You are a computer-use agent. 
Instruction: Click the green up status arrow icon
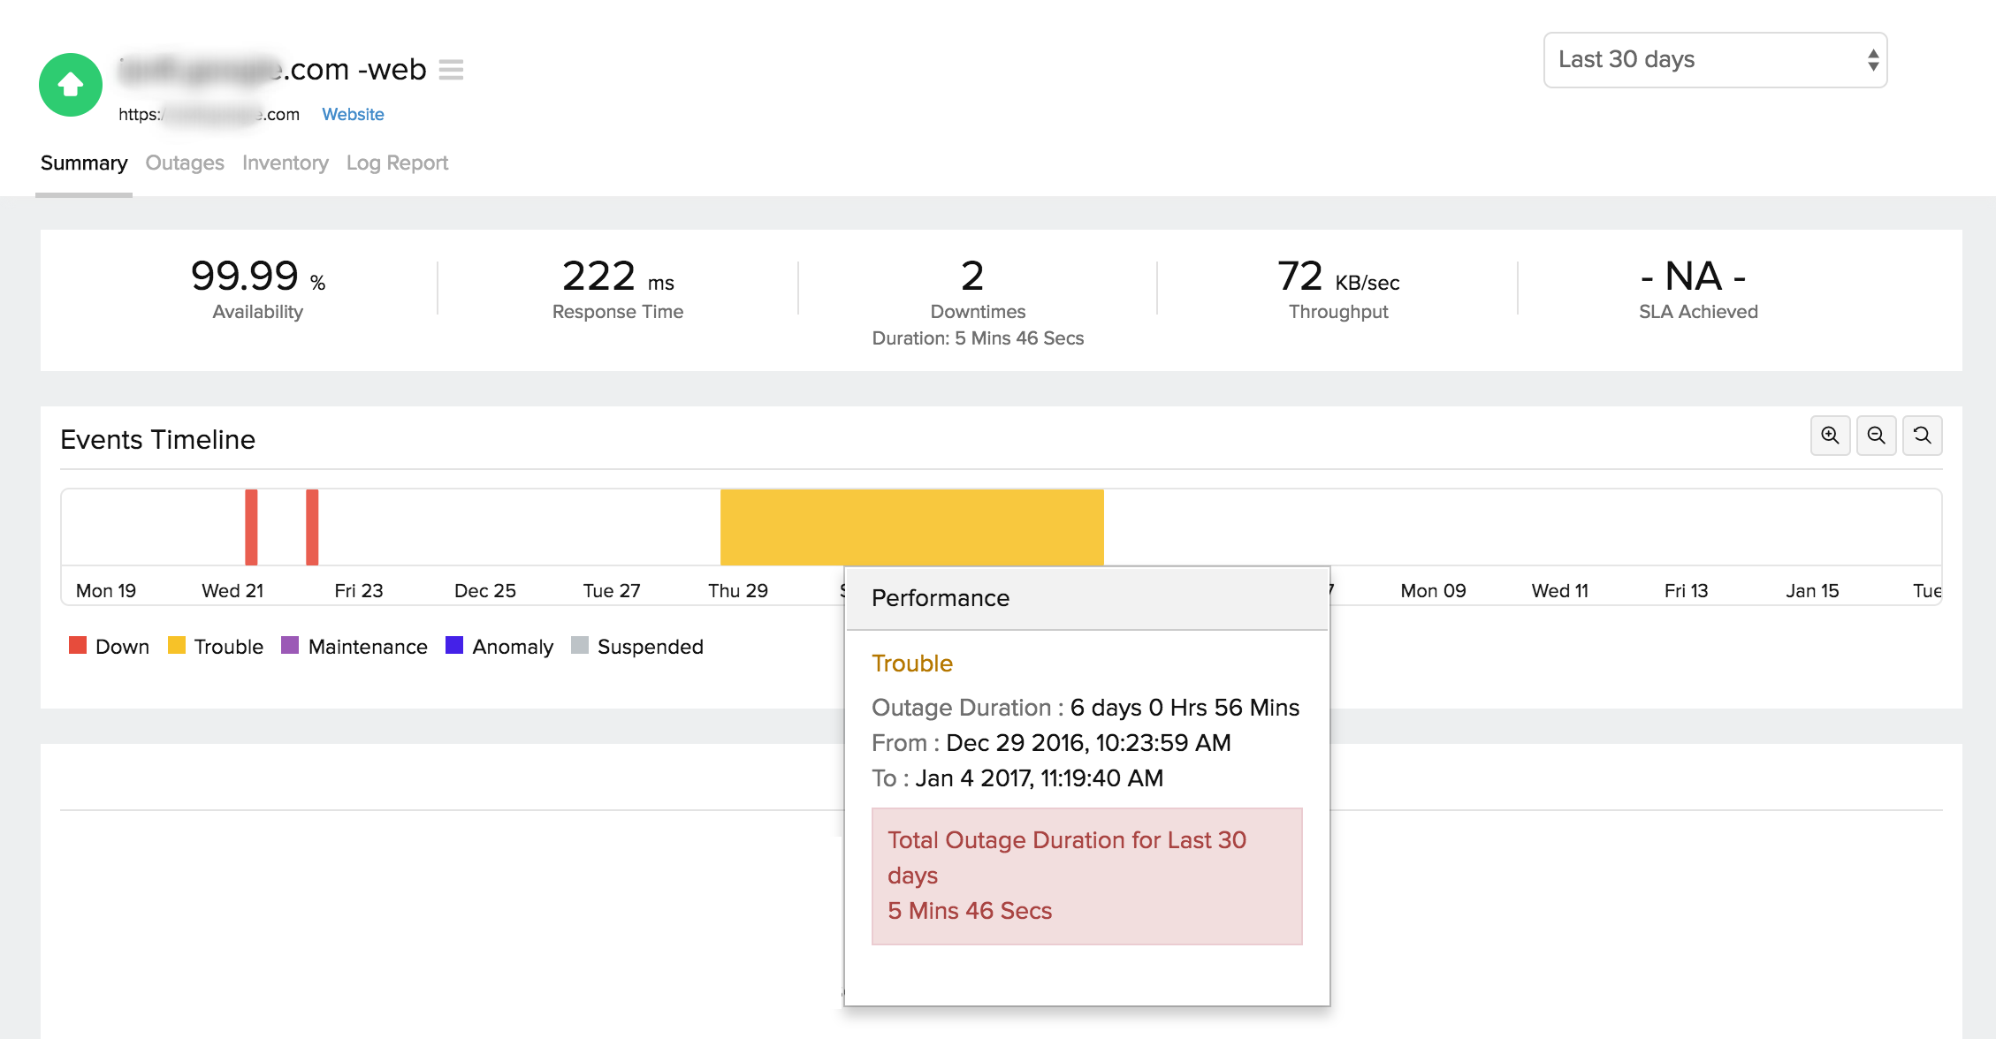(x=71, y=85)
